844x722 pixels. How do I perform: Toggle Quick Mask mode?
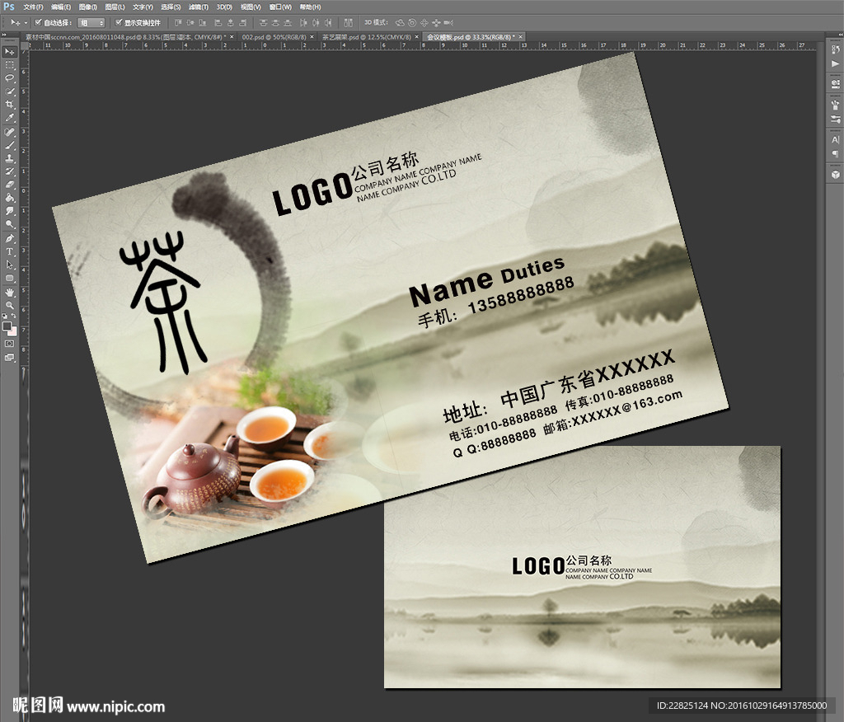[x=10, y=344]
